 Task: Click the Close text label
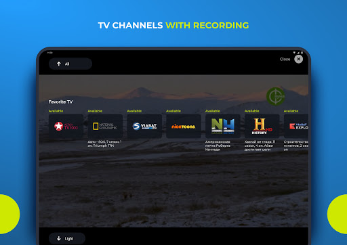(x=285, y=59)
